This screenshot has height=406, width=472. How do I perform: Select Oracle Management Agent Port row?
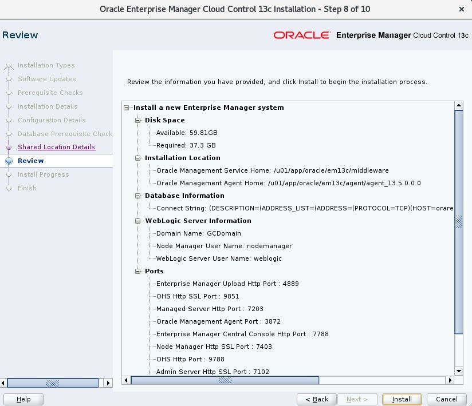(218, 322)
